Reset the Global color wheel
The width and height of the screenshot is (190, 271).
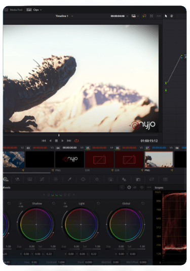point(143,203)
